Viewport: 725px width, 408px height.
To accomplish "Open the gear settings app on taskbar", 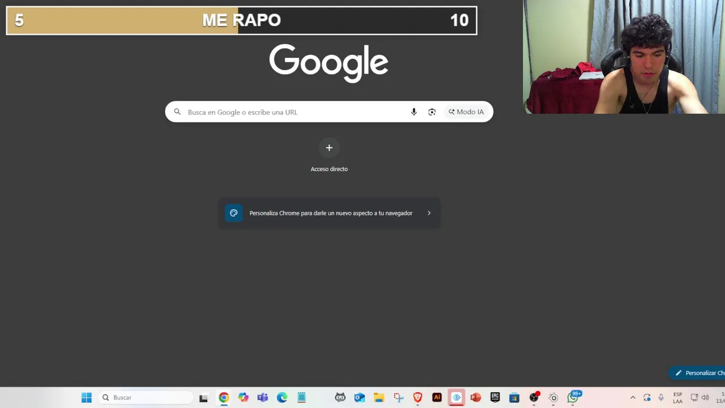I will (553, 398).
